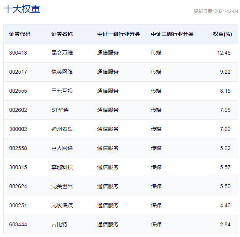The width and height of the screenshot is (240, 237).
Task: Click the 证券名称 column header
Action: point(62,34)
